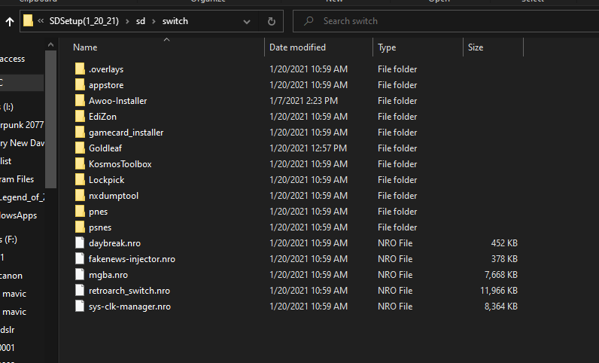This screenshot has width=599, height=363.
Task: Click the sd breadcrumb segment
Action: [x=141, y=21]
